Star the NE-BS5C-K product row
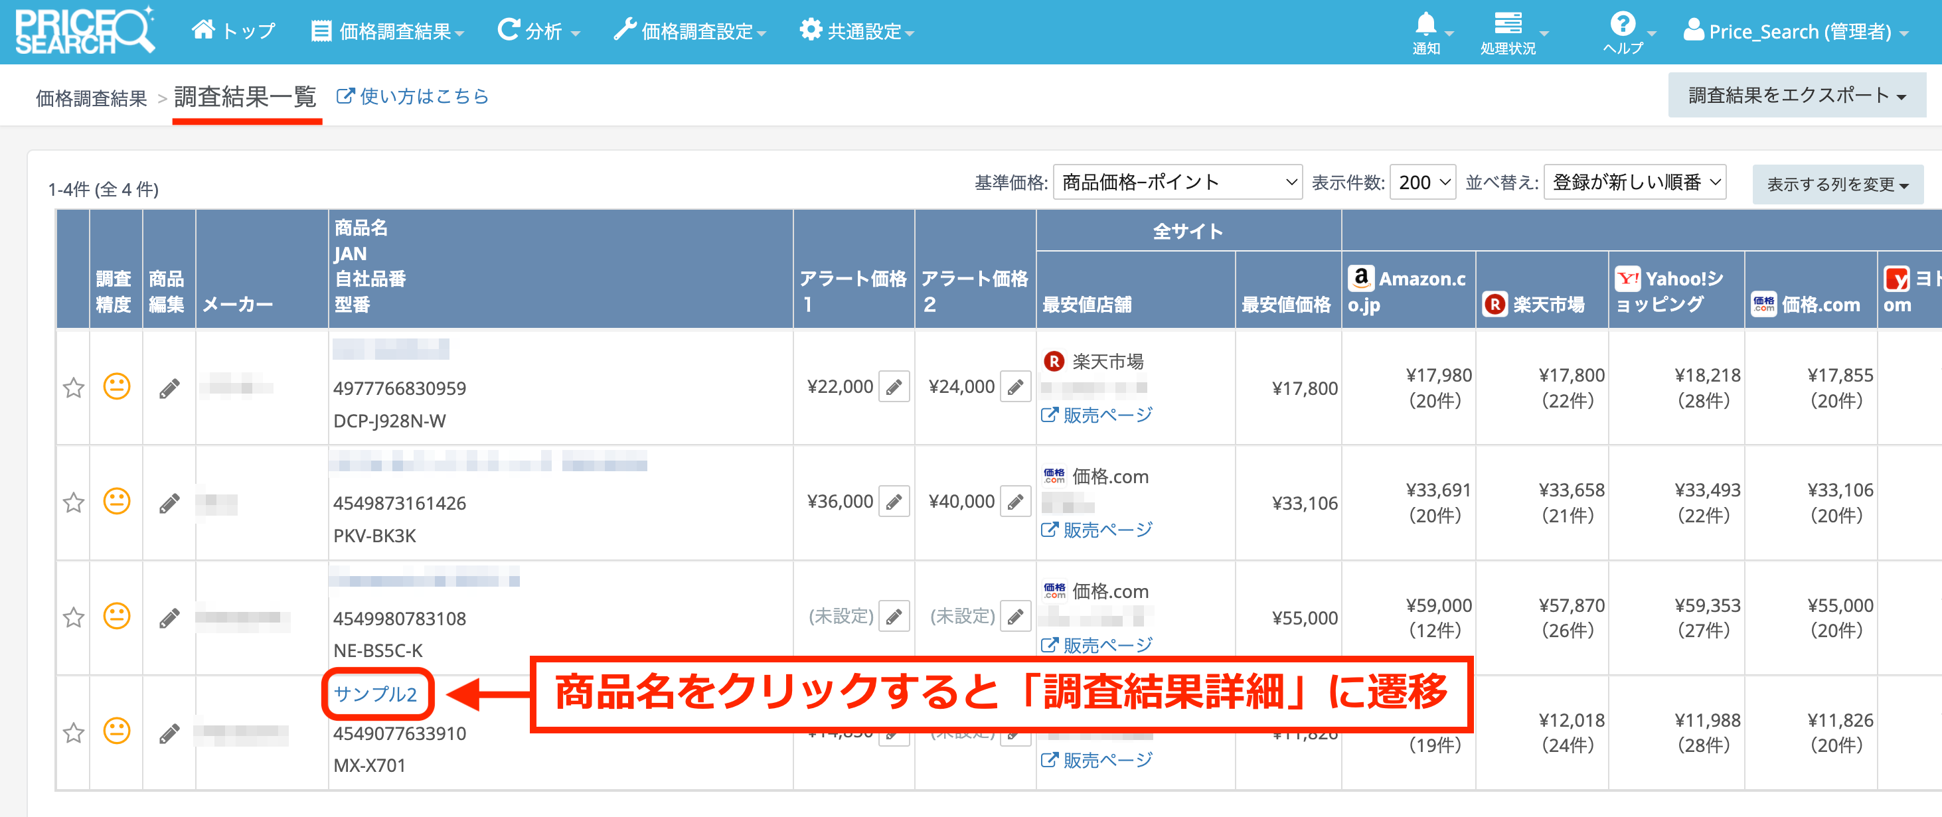The width and height of the screenshot is (1942, 817). pyautogui.click(x=73, y=618)
